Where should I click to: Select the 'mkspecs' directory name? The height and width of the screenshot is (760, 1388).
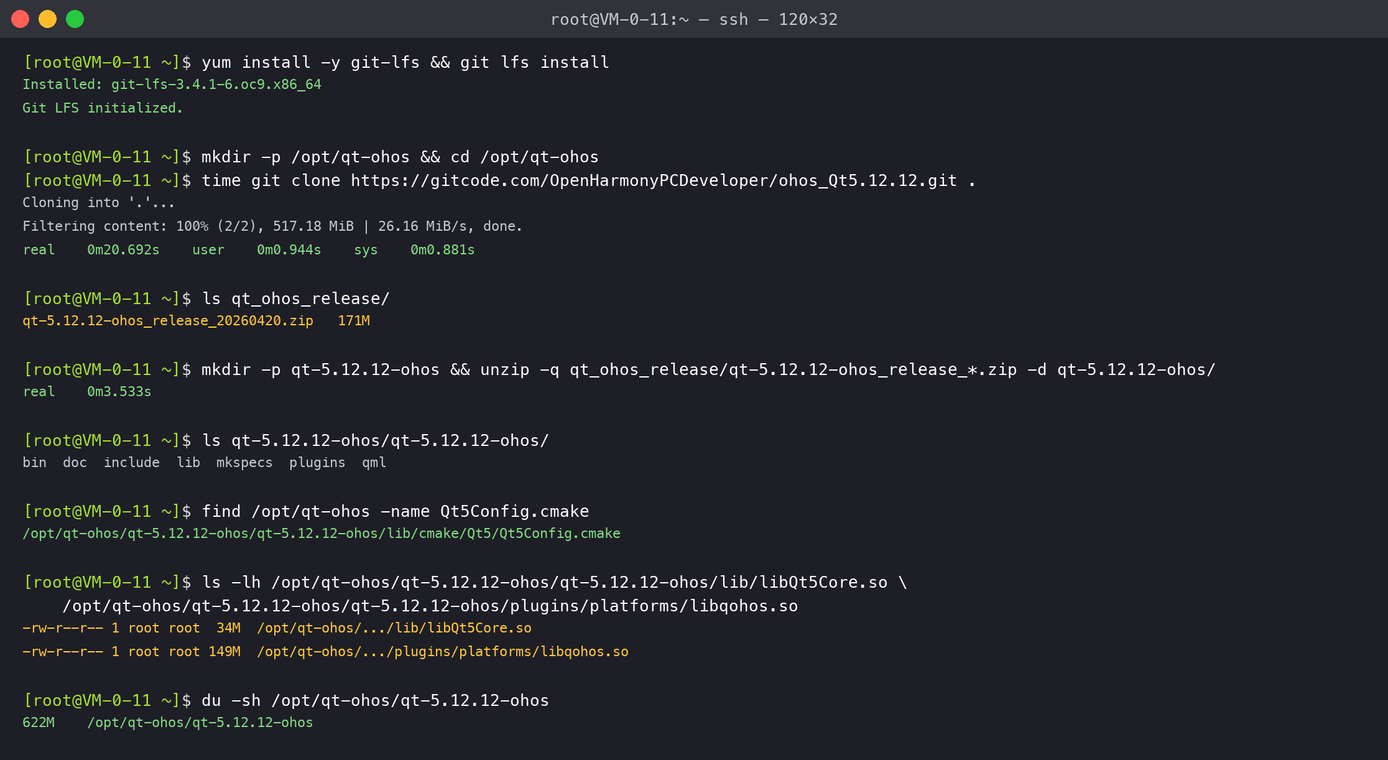click(244, 463)
